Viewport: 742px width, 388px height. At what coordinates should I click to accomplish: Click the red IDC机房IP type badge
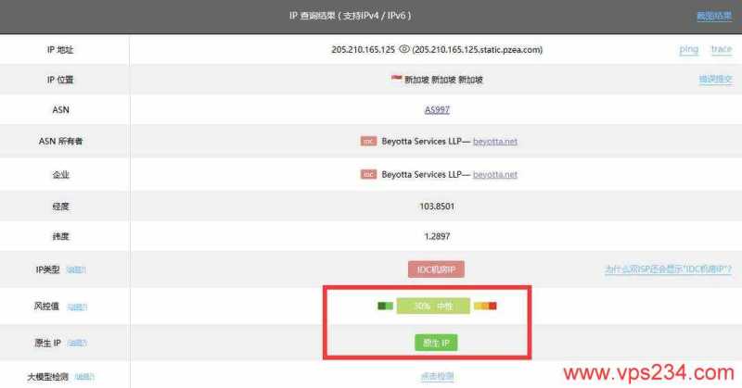(436, 269)
